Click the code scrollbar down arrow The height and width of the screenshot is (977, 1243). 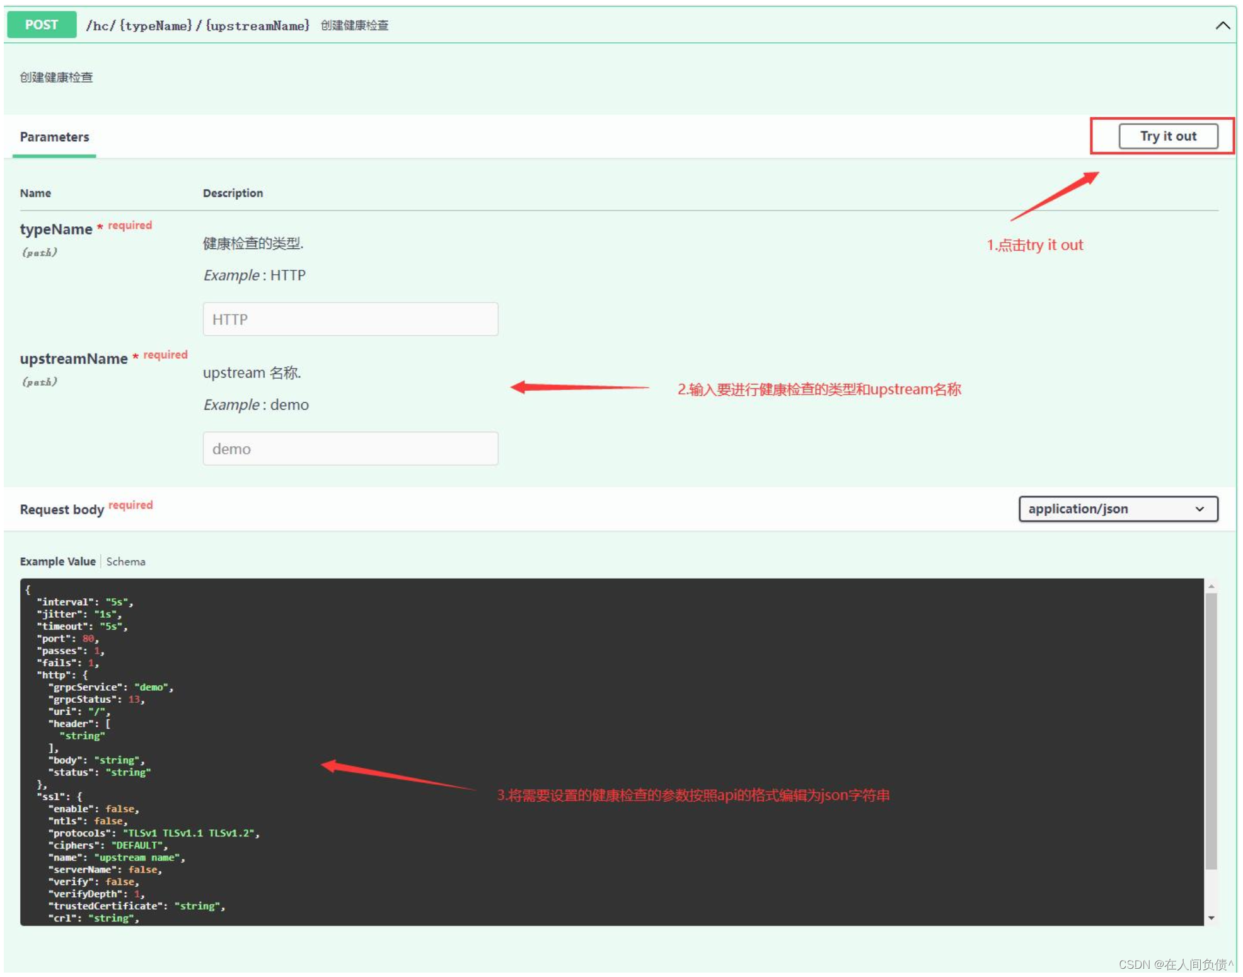point(1211,918)
